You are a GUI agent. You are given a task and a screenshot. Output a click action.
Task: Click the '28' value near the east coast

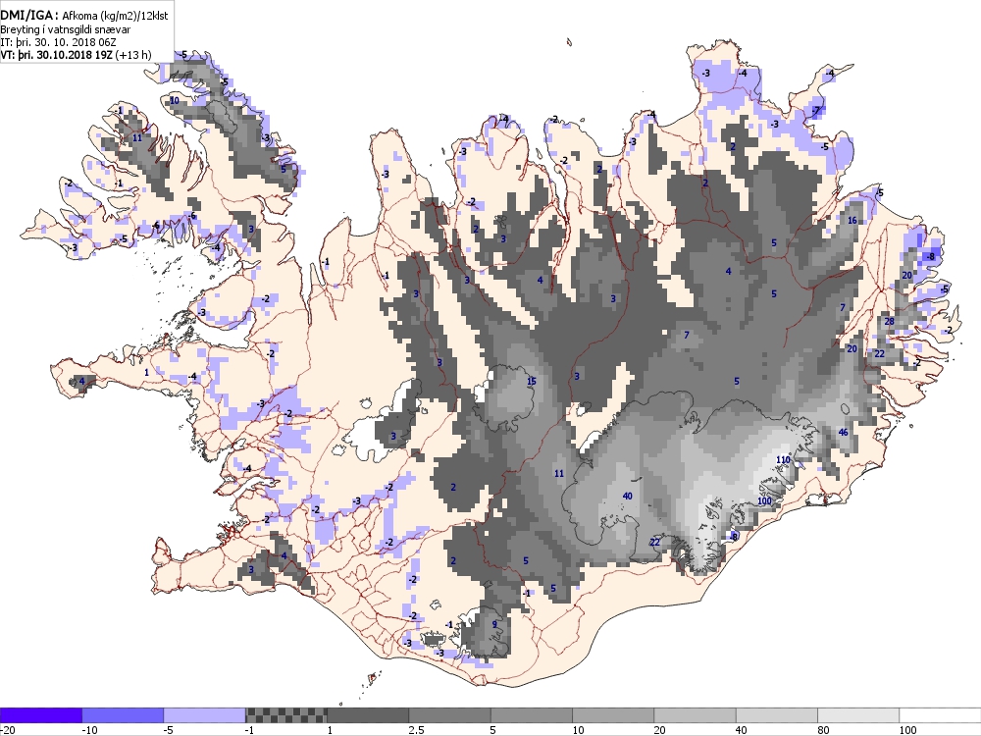tap(889, 321)
